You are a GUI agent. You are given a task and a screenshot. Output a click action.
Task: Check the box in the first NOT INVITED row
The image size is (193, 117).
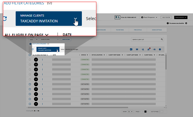click(30, 84)
